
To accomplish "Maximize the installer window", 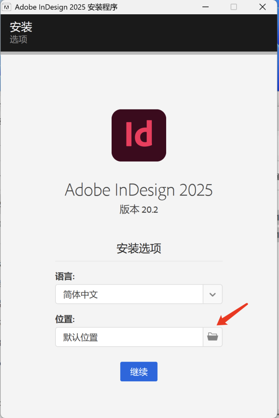I will tap(234, 7).
